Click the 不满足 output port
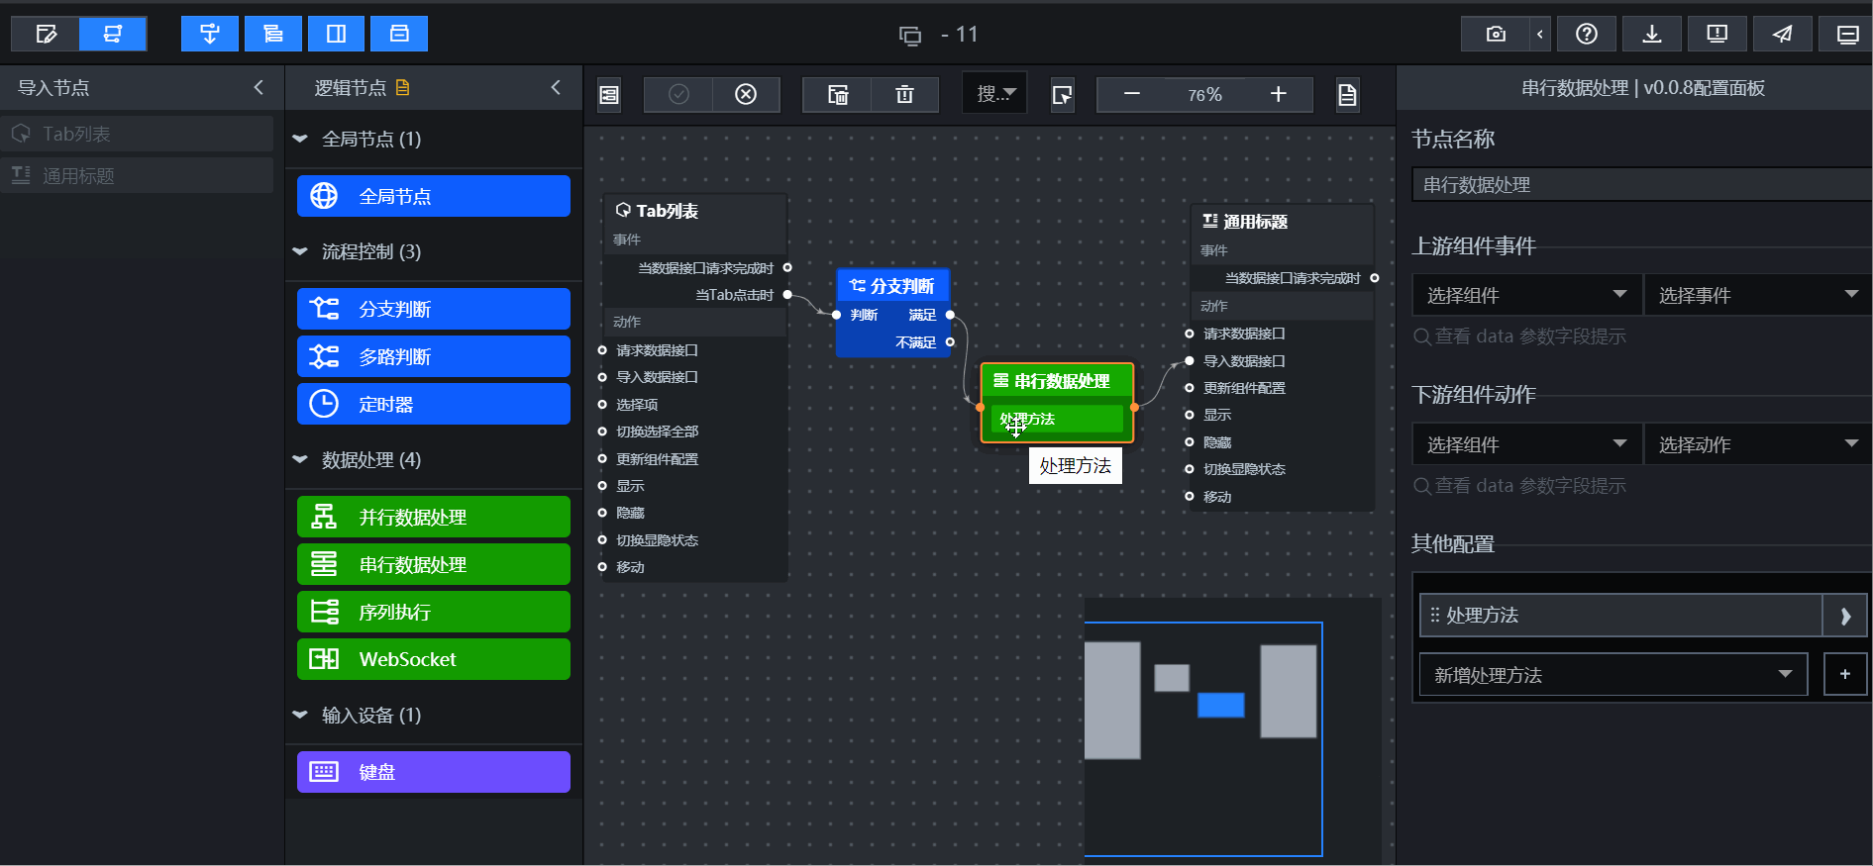Image resolution: width=1873 pixels, height=866 pixels. coord(950,342)
